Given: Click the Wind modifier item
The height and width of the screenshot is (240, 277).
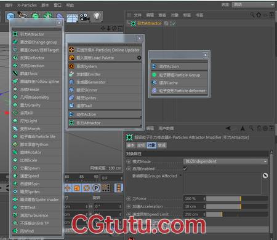Looking at the screenshot, I should (36, 231).
